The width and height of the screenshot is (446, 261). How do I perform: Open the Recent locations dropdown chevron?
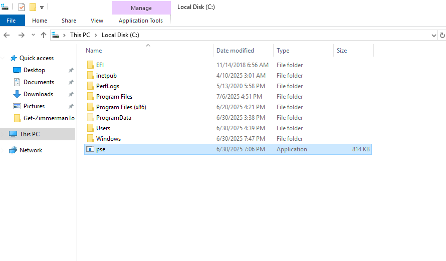tap(33, 35)
